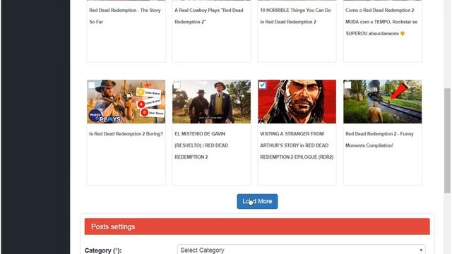Click the 'Como o Red Dead Redemption 2 MUDA' title
452x254 pixels.
[381, 22]
